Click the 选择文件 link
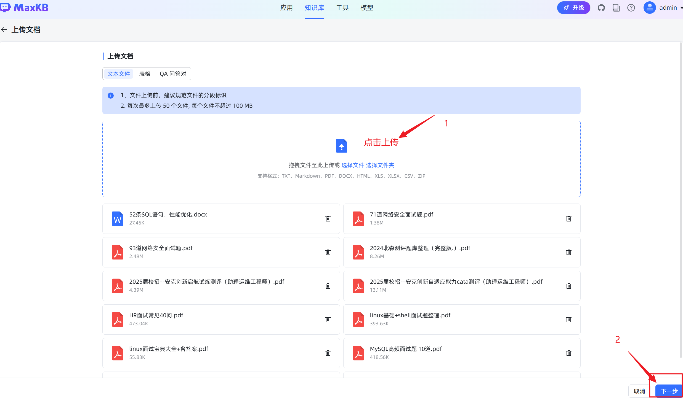The image size is (683, 398). pyautogui.click(x=353, y=165)
